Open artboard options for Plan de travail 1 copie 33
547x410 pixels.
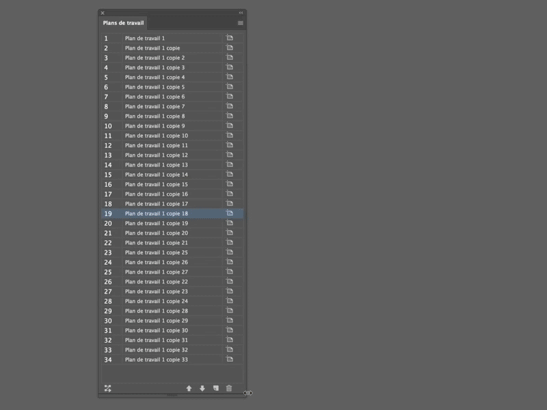coord(231,359)
